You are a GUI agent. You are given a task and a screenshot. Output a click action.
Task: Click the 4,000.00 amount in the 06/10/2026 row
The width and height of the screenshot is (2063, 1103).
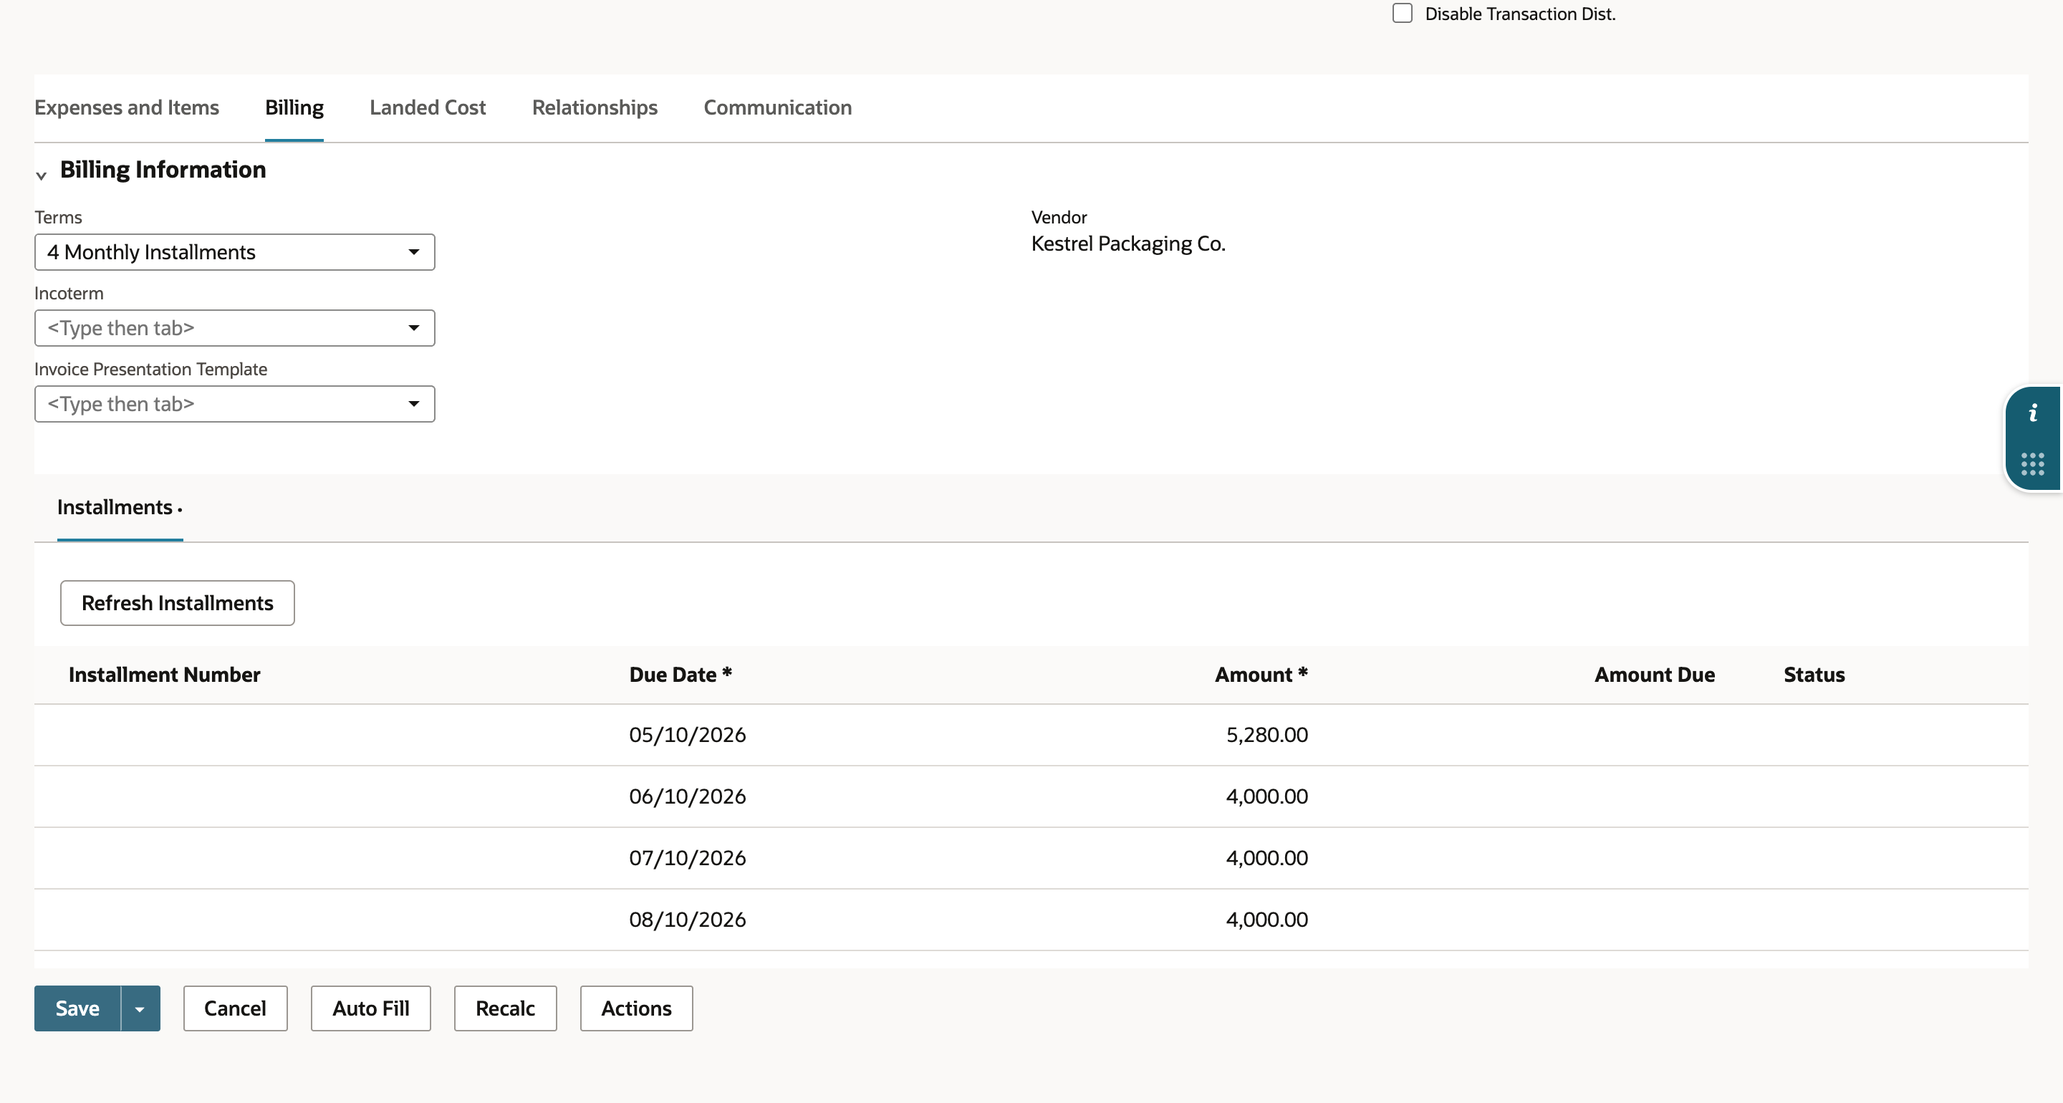point(1267,797)
